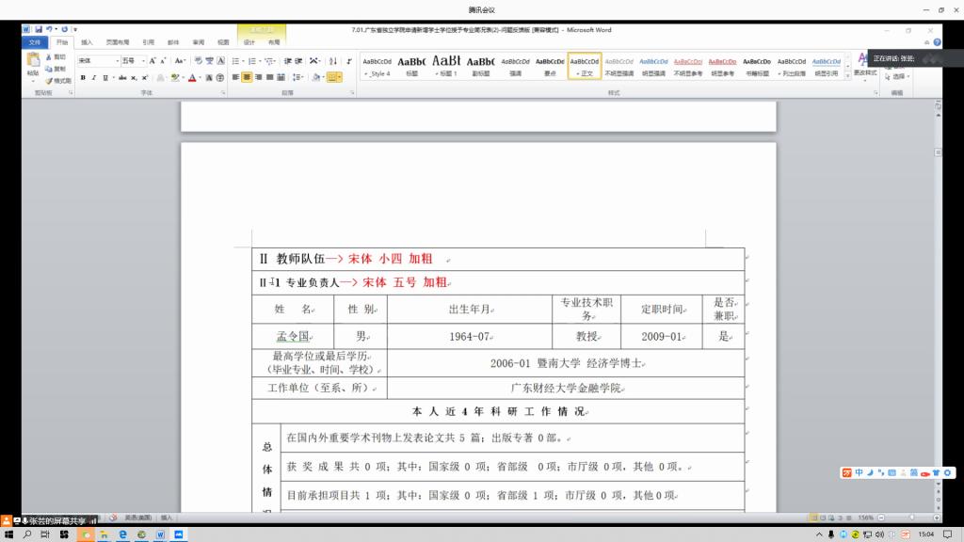Show paragraph marks
The image size is (964, 542).
point(349,61)
